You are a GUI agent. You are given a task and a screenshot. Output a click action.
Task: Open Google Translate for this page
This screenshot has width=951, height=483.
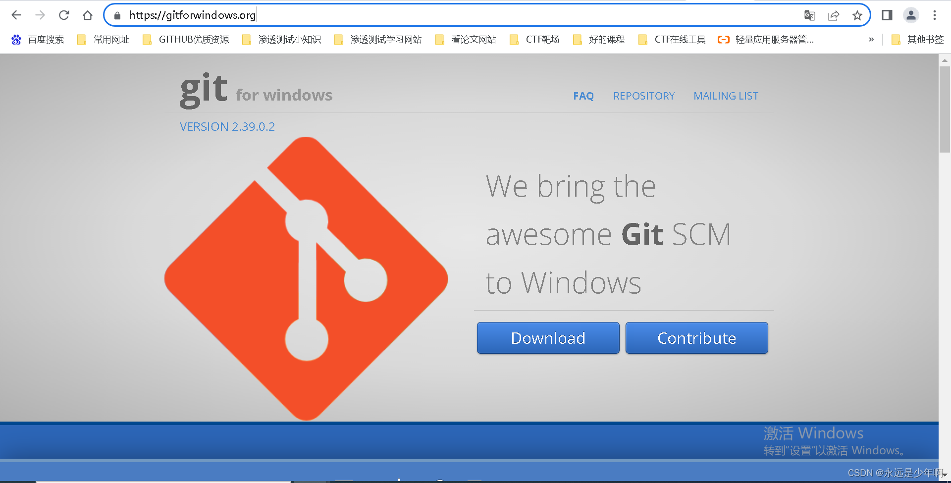click(x=809, y=15)
